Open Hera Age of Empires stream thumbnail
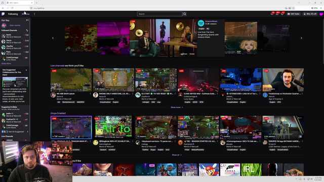 tap(283, 80)
